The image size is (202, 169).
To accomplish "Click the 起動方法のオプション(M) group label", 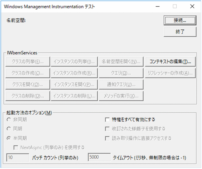I will coord(29,113).
